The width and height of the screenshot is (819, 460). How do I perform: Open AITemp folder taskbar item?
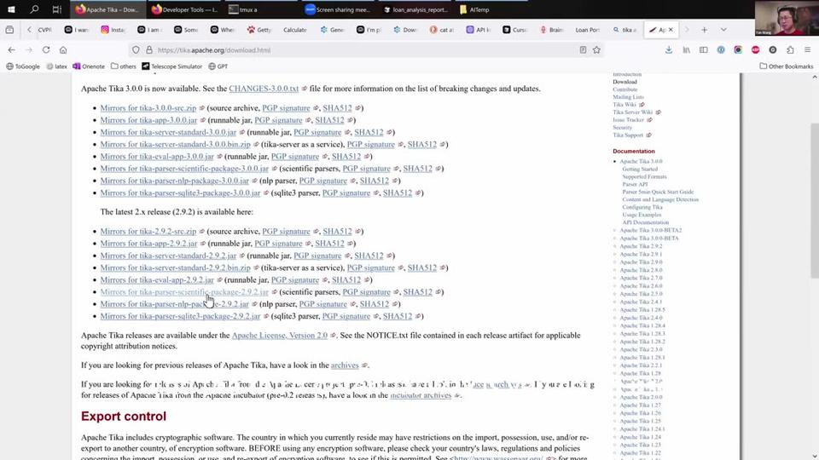[x=475, y=9]
